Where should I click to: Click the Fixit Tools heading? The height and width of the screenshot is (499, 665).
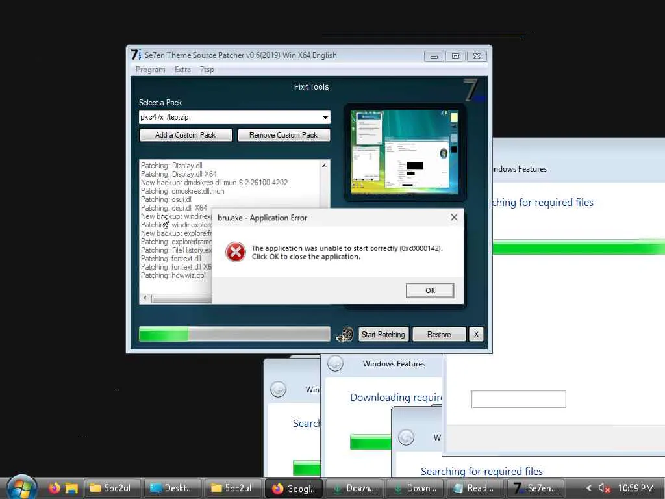pyautogui.click(x=311, y=87)
